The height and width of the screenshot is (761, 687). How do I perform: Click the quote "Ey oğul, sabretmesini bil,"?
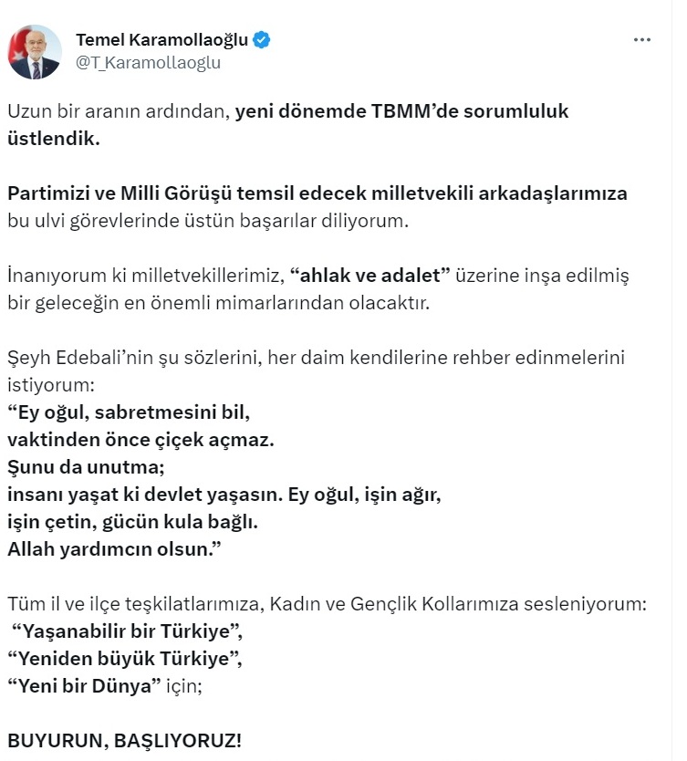pos(129,412)
